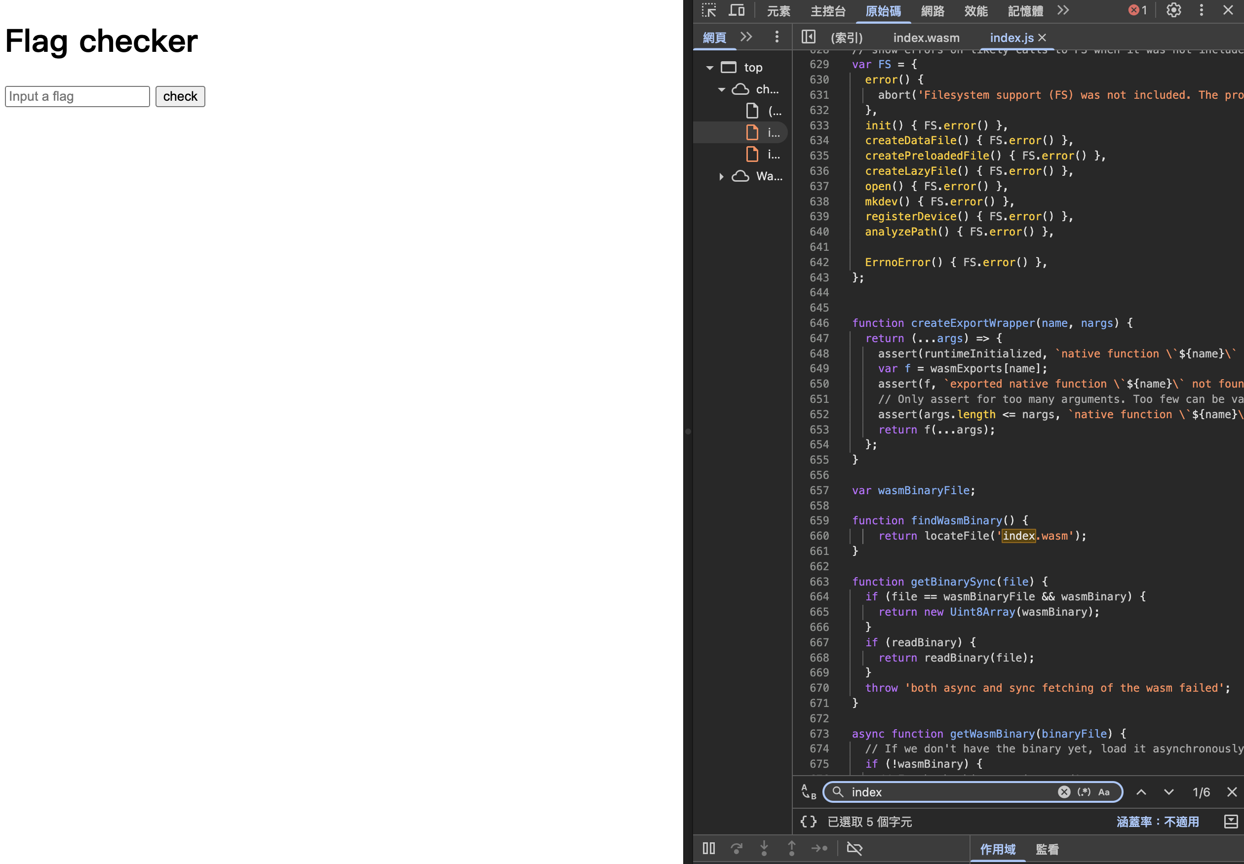Screen dimensions: 1244x864
Task: Show more navigator tabs next to 網頁
Action: [746, 37]
